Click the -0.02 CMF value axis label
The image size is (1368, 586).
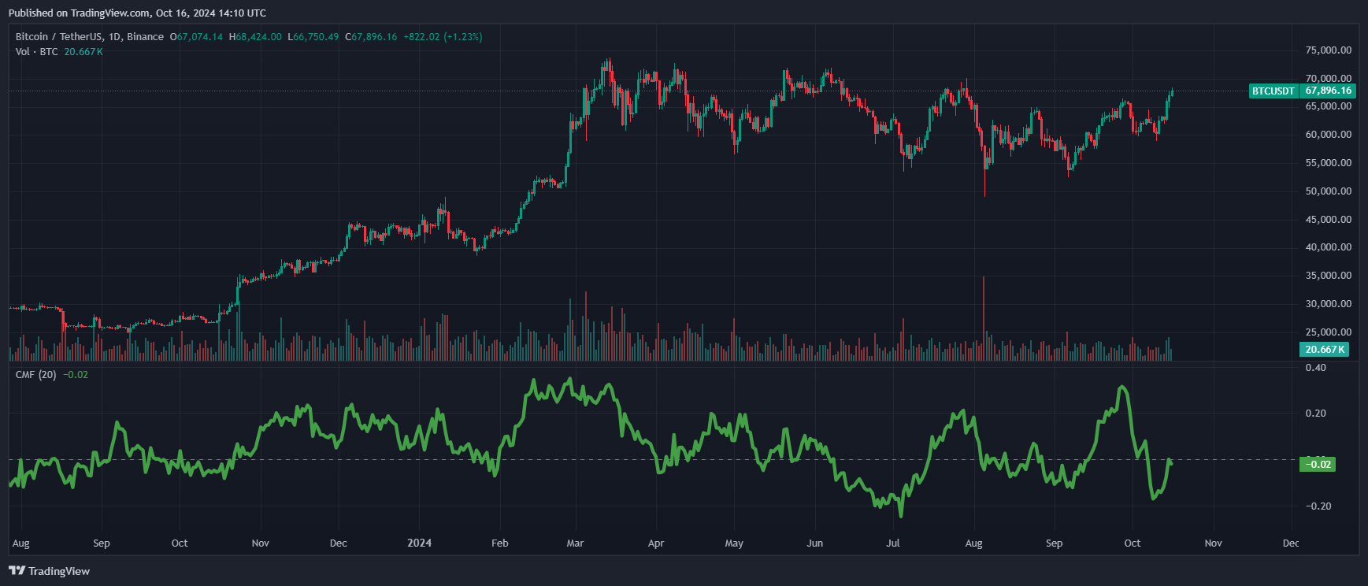(1318, 464)
